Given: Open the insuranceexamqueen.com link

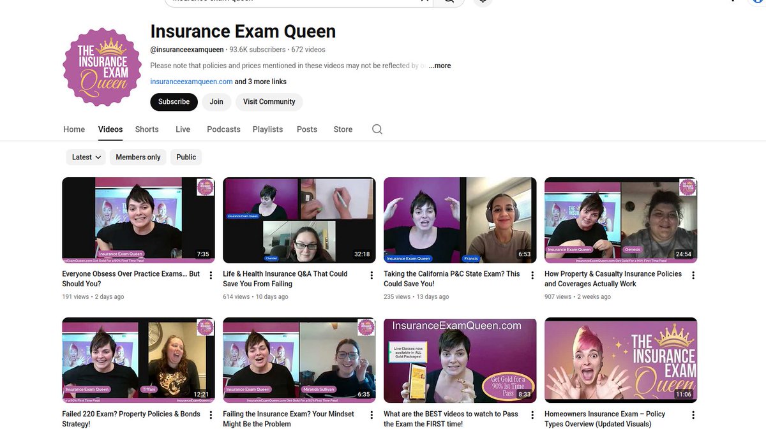Looking at the screenshot, I should click(191, 82).
